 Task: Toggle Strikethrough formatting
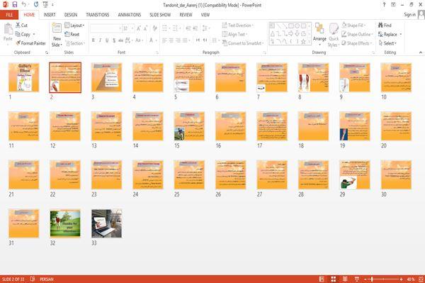[120, 40]
